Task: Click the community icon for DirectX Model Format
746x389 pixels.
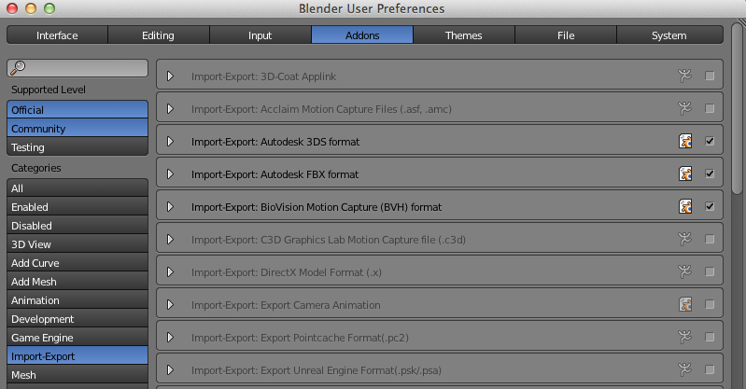Action: tap(684, 271)
